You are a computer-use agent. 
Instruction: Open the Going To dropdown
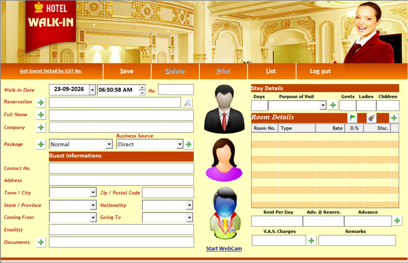pyautogui.click(x=189, y=218)
